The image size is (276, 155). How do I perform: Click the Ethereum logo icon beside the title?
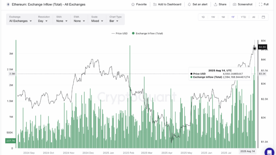[x=8, y=4]
